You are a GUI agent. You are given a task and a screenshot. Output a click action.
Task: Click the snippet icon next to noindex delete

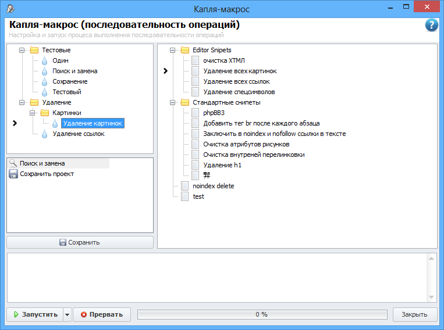coord(185,186)
